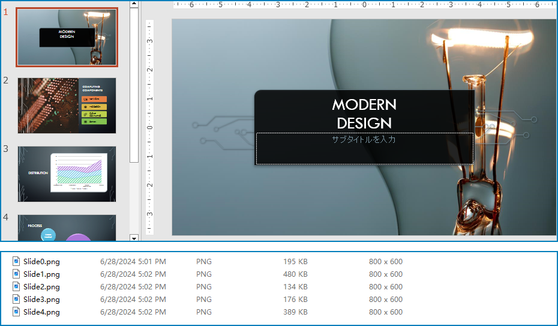Viewport: 558px width, 326px height.
Task: Click slide number 3 label in panel
Action: pos(5,149)
